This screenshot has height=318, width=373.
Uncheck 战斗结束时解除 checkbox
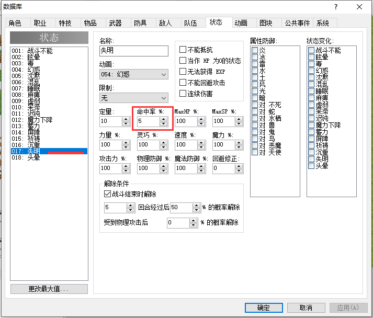coord(107,194)
